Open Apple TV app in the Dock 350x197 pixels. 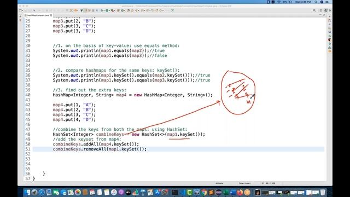click(129, 192)
